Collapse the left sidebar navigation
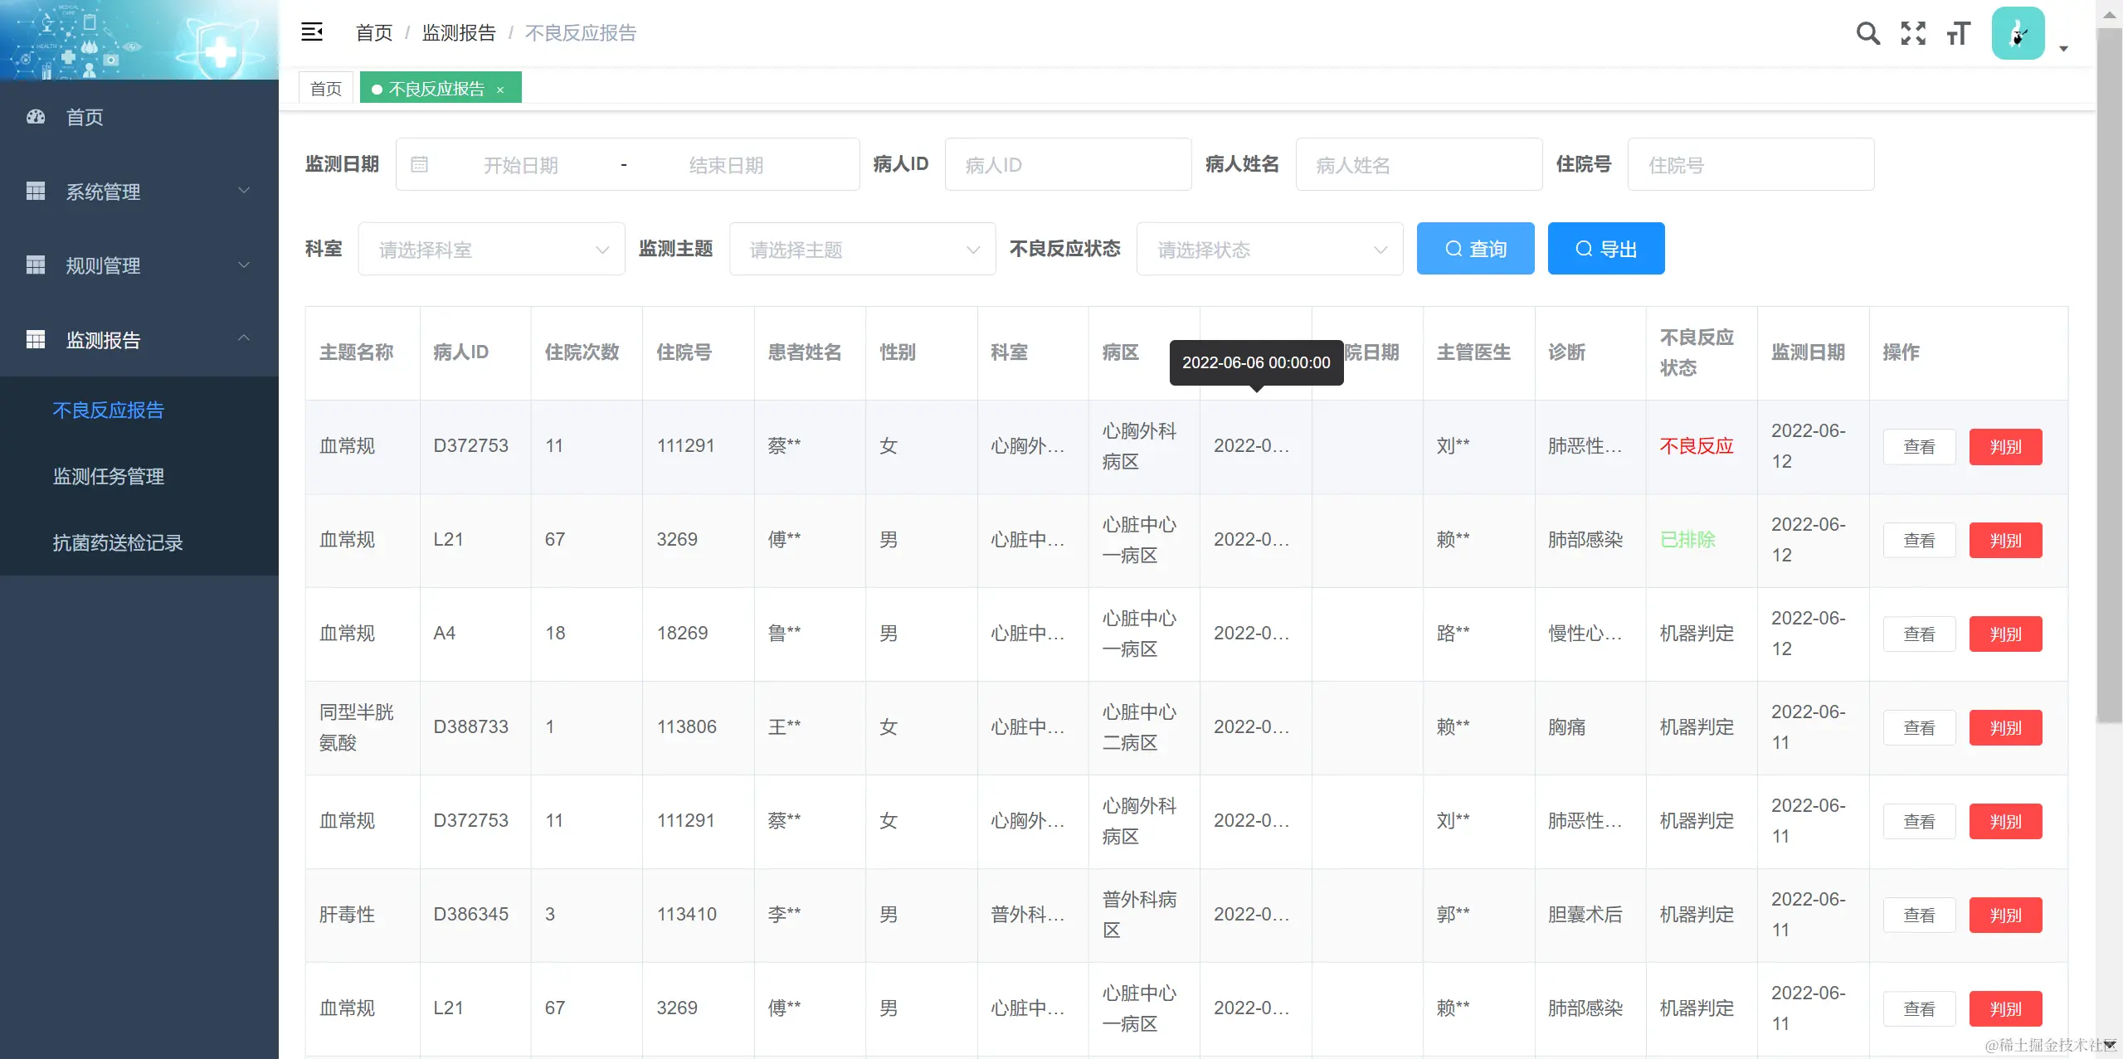This screenshot has height=1059, width=2123. [x=313, y=32]
